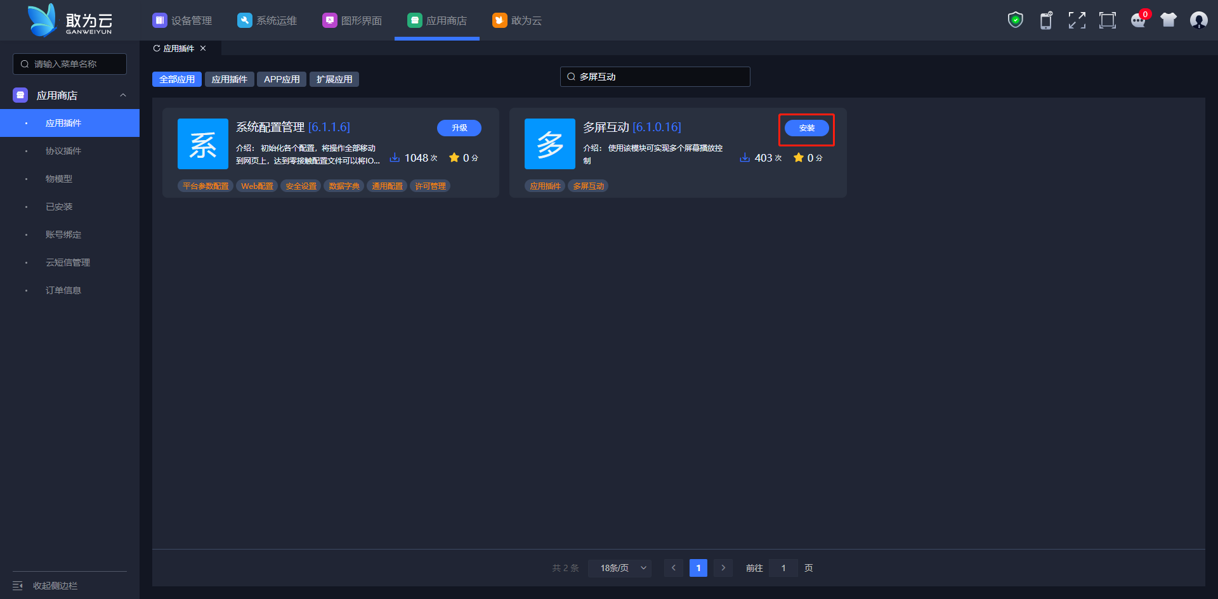Click the sidebar menu name search field

pos(70,64)
